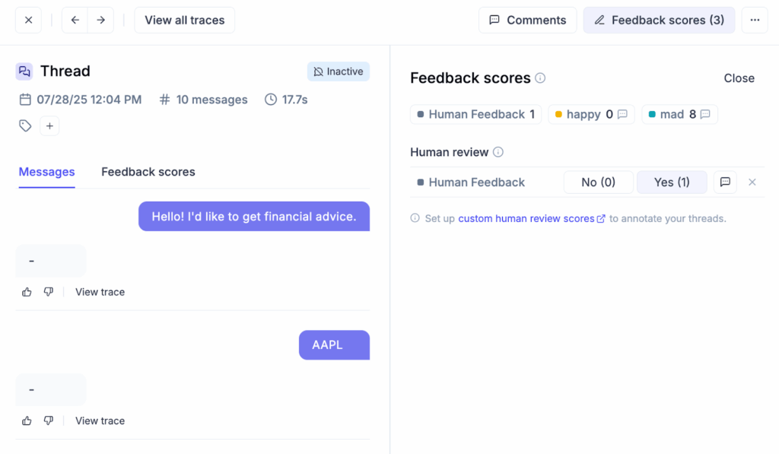Click the Human Feedback 1 score chip
The width and height of the screenshot is (779, 454).
(475, 115)
